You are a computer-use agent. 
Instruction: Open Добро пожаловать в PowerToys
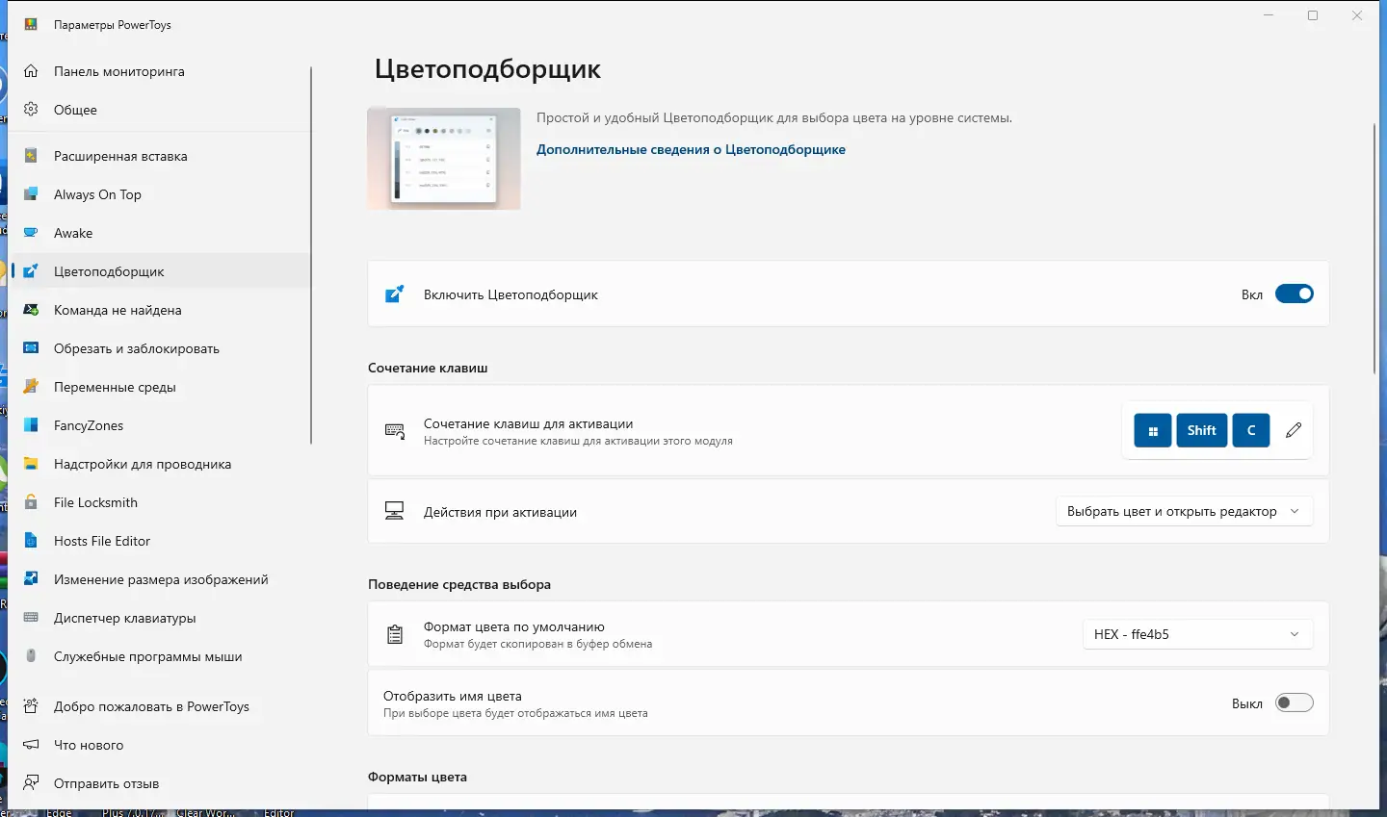[x=160, y=706]
